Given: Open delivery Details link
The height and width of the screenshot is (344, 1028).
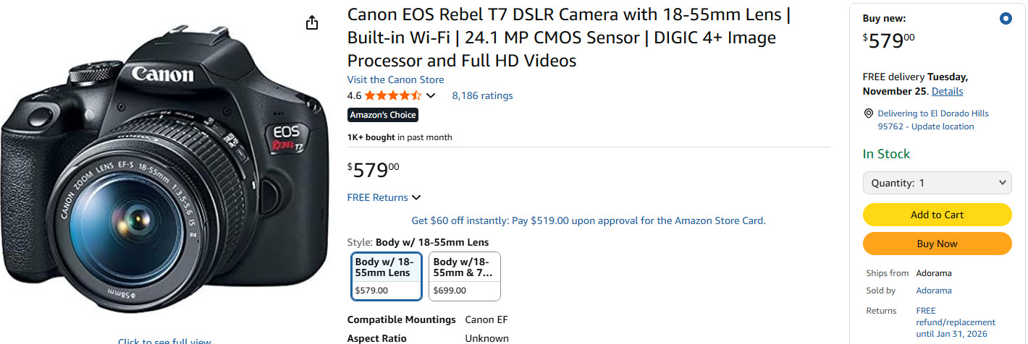Looking at the screenshot, I should click(x=947, y=91).
